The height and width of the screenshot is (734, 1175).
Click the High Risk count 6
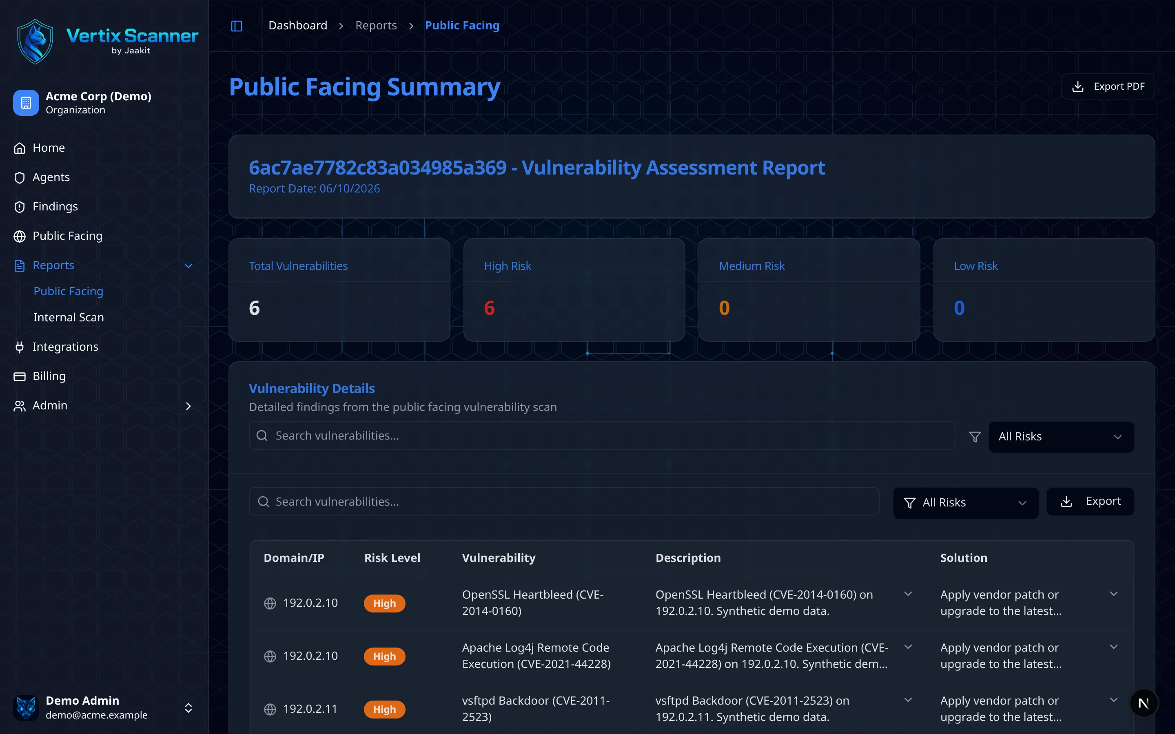490,308
